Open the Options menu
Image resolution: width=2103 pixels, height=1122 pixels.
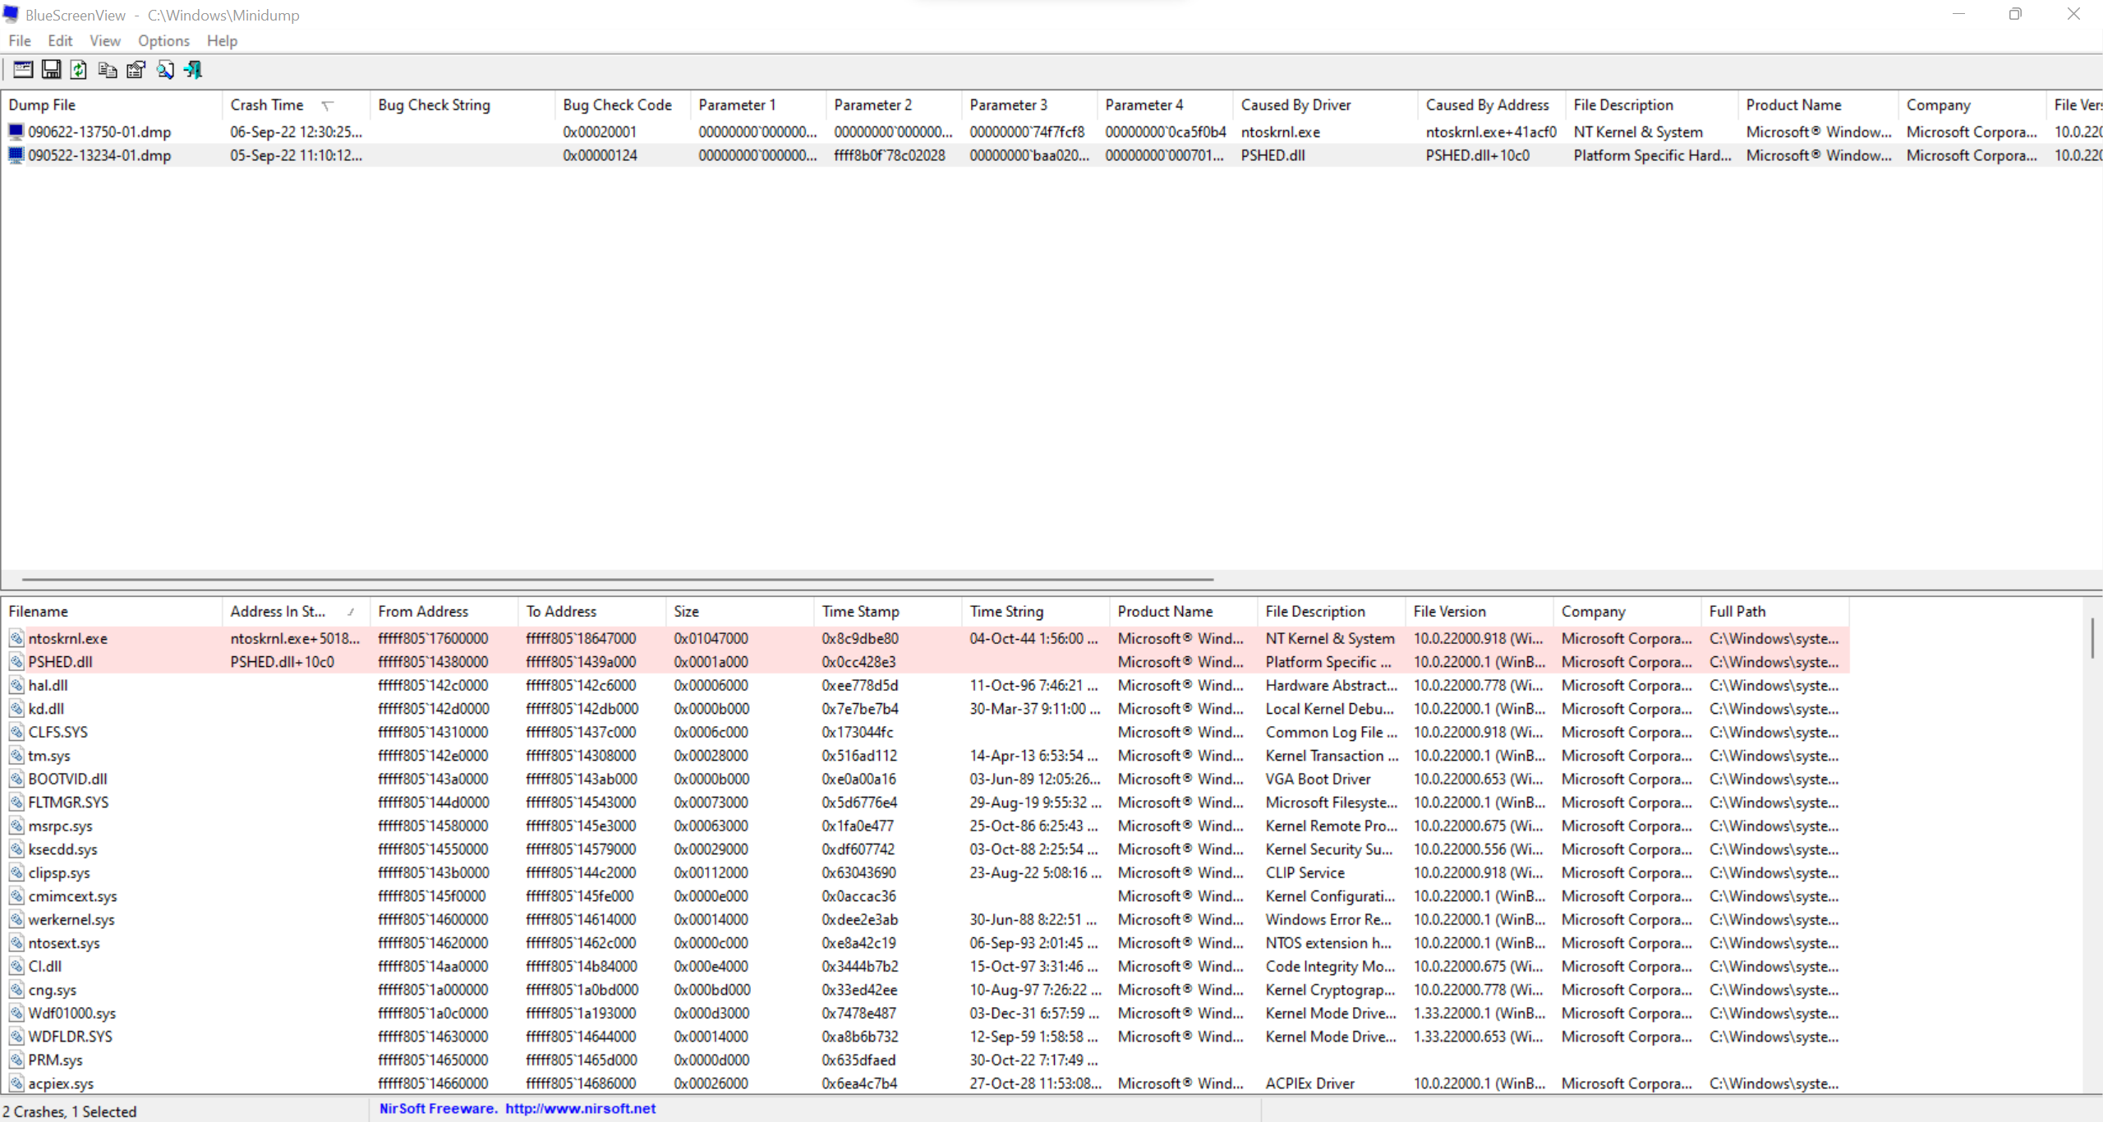[x=163, y=40]
